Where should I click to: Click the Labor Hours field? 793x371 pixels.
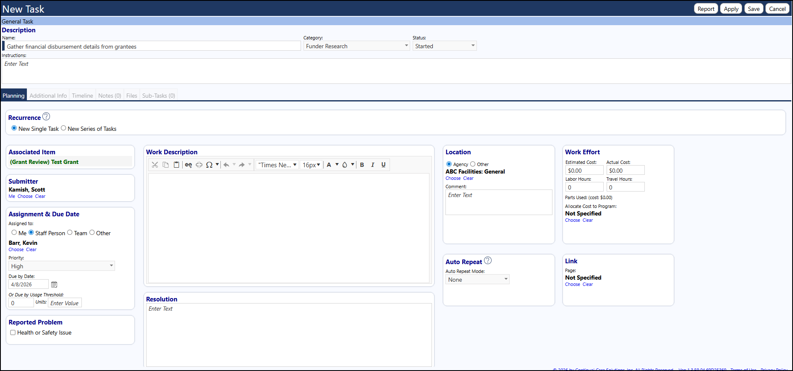(584, 187)
